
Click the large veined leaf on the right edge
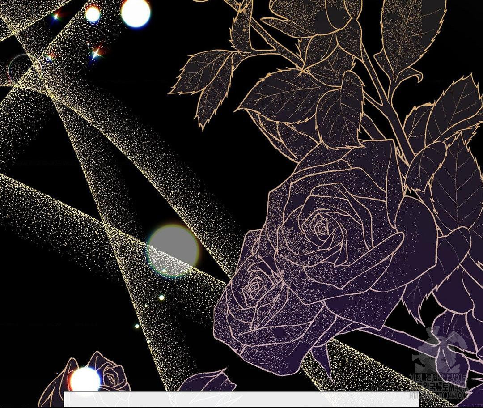pos(456,183)
